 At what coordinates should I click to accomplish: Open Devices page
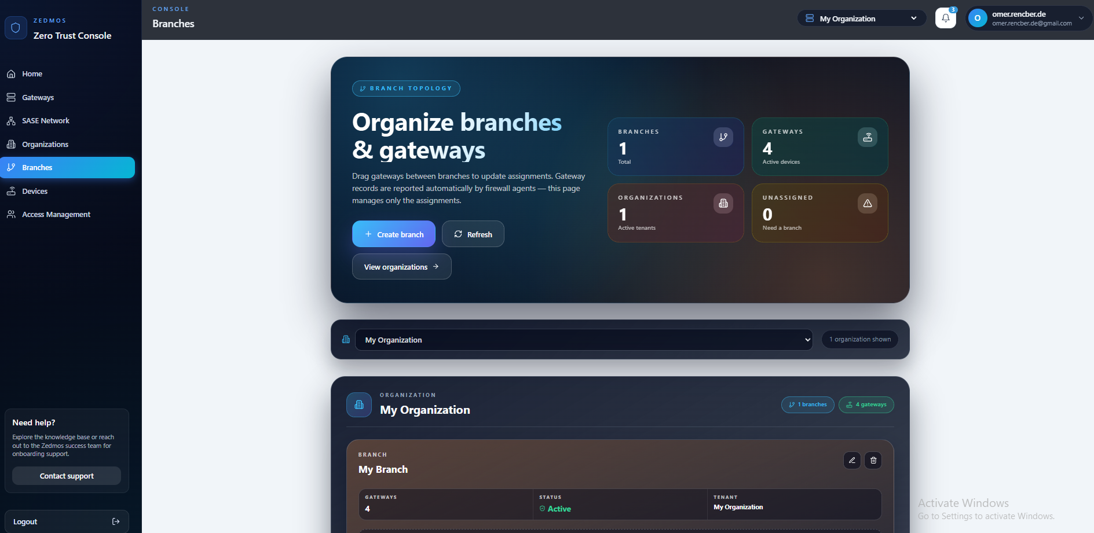67,191
